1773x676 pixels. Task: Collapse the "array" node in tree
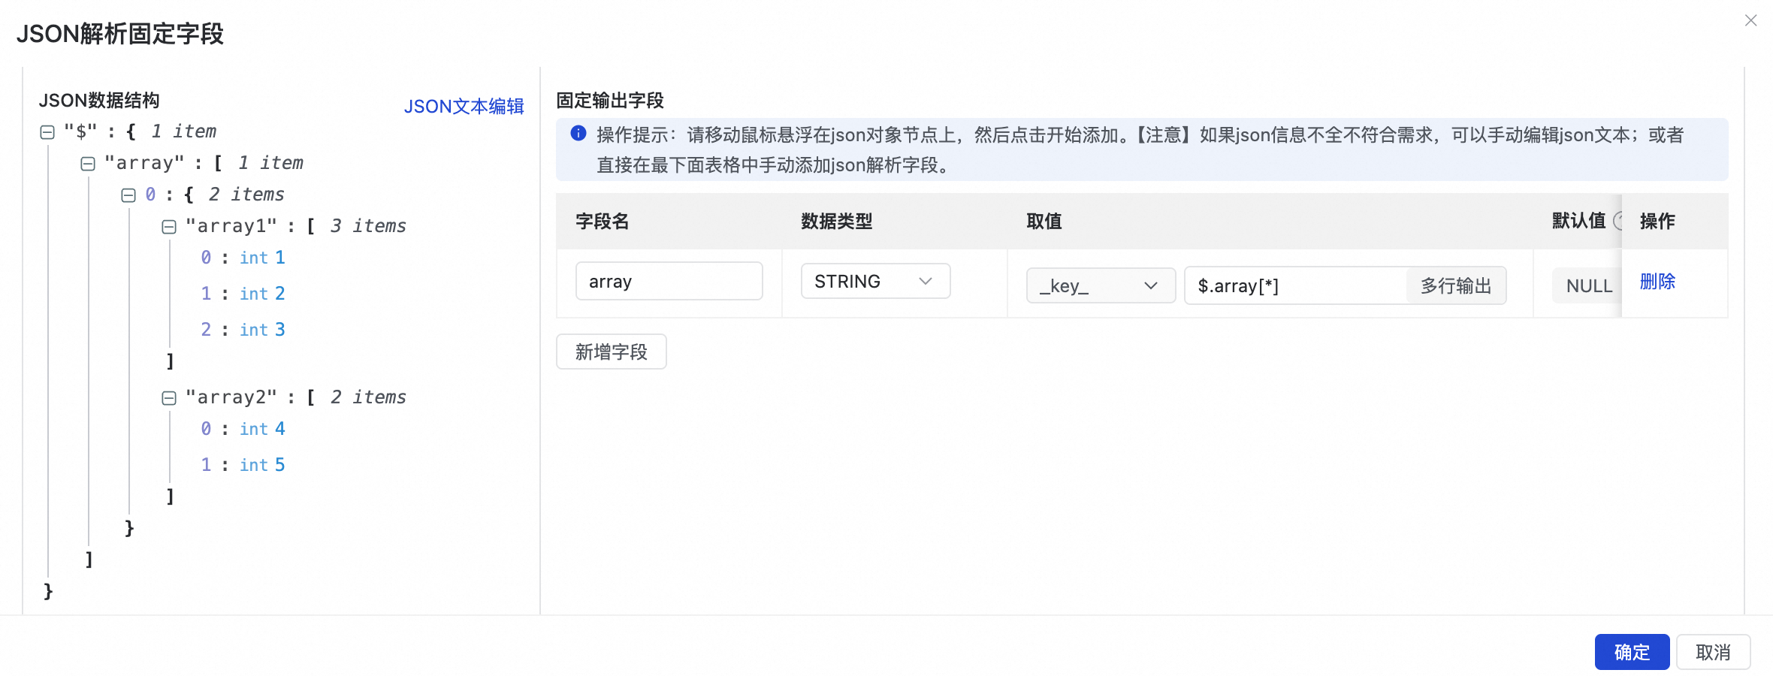coord(88,164)
